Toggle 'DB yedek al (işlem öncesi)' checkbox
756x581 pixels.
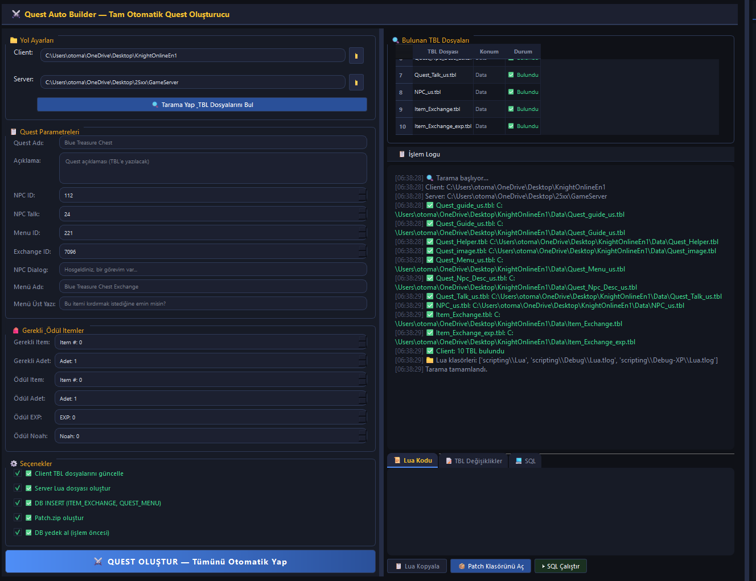coord(18,533)
